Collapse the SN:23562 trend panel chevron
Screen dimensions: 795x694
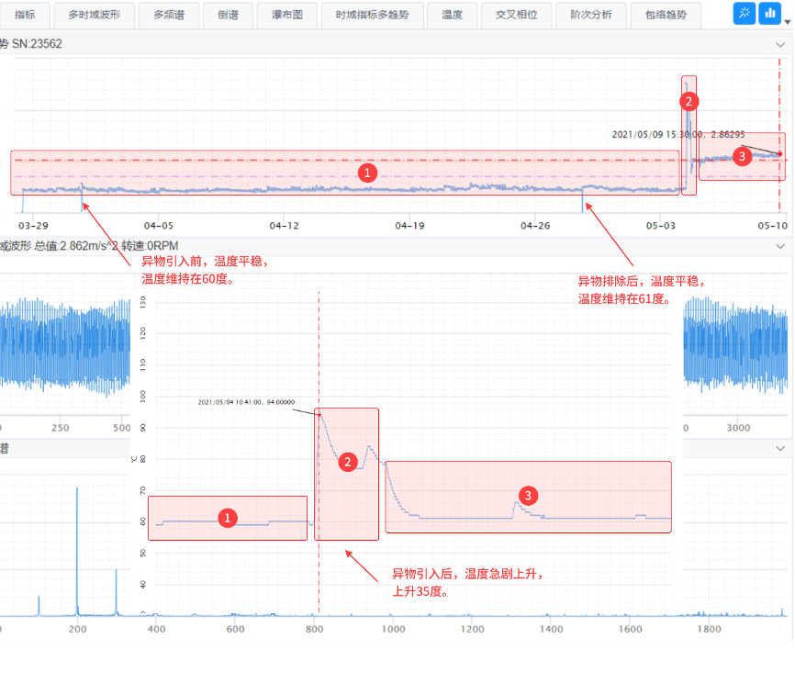coord(780,43)
